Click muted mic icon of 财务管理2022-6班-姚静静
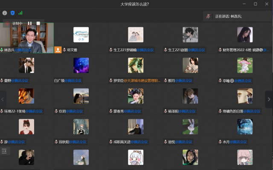 220,50
